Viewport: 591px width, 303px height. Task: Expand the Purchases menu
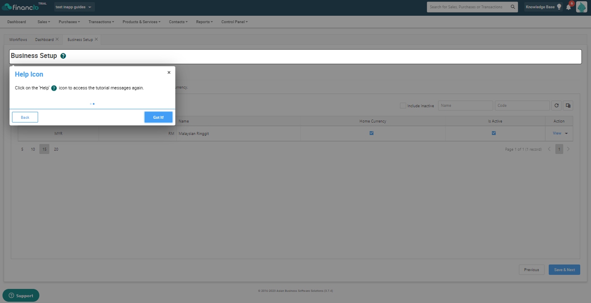69,22
